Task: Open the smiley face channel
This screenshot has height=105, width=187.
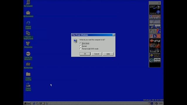Action: pos(155,55)
